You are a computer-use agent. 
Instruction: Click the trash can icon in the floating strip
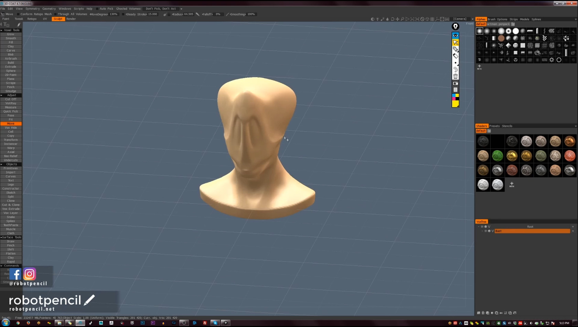(455, 76)
